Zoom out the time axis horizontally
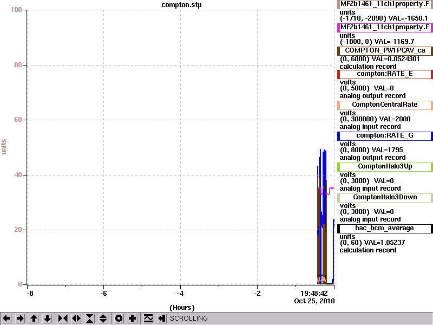The width and height of the screenshot is (433, 325). [x=76, y=318]
